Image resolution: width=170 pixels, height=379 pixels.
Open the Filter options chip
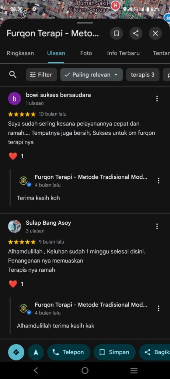[x=41, y=75]
